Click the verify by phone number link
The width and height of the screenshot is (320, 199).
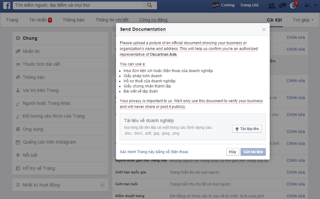coord(154,152)
